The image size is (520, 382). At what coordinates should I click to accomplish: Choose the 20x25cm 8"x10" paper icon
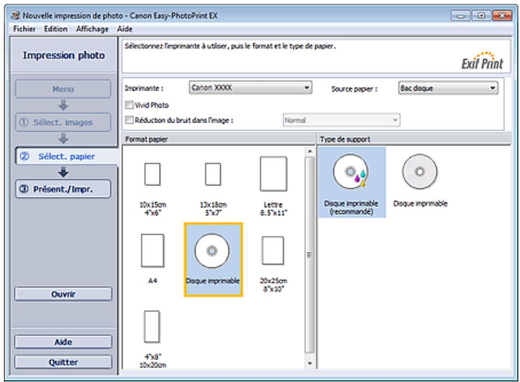coord(273,250)
